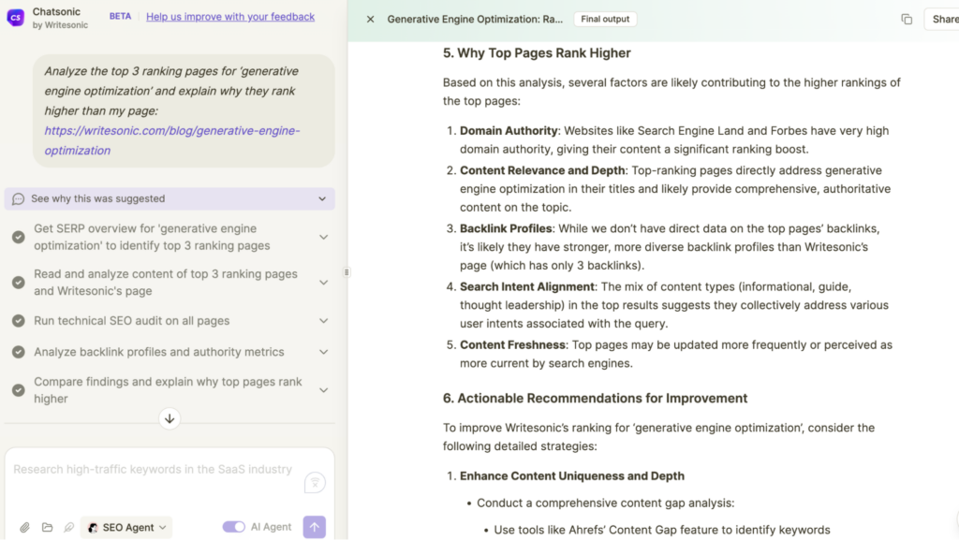Click the BETA label
This screenshot has width=959, height=540.
121,17
